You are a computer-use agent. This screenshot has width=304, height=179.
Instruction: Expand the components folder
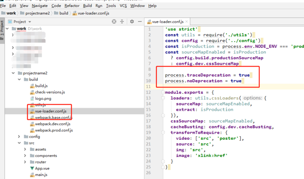click(25, 156)
